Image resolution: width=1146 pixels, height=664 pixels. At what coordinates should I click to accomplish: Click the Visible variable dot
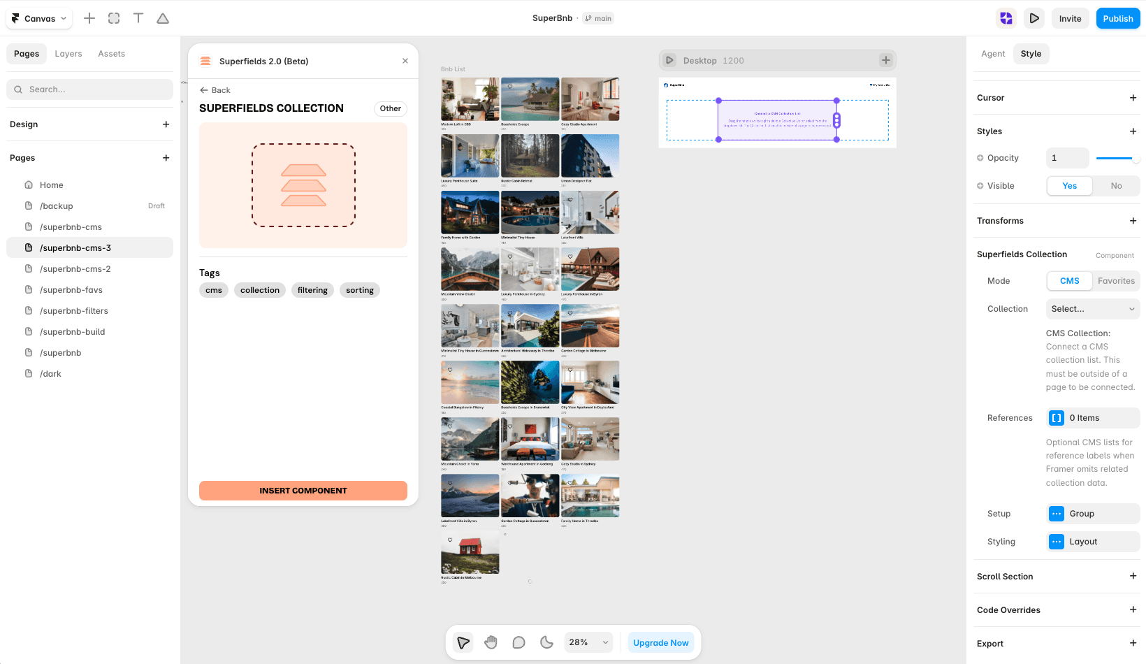980,186
